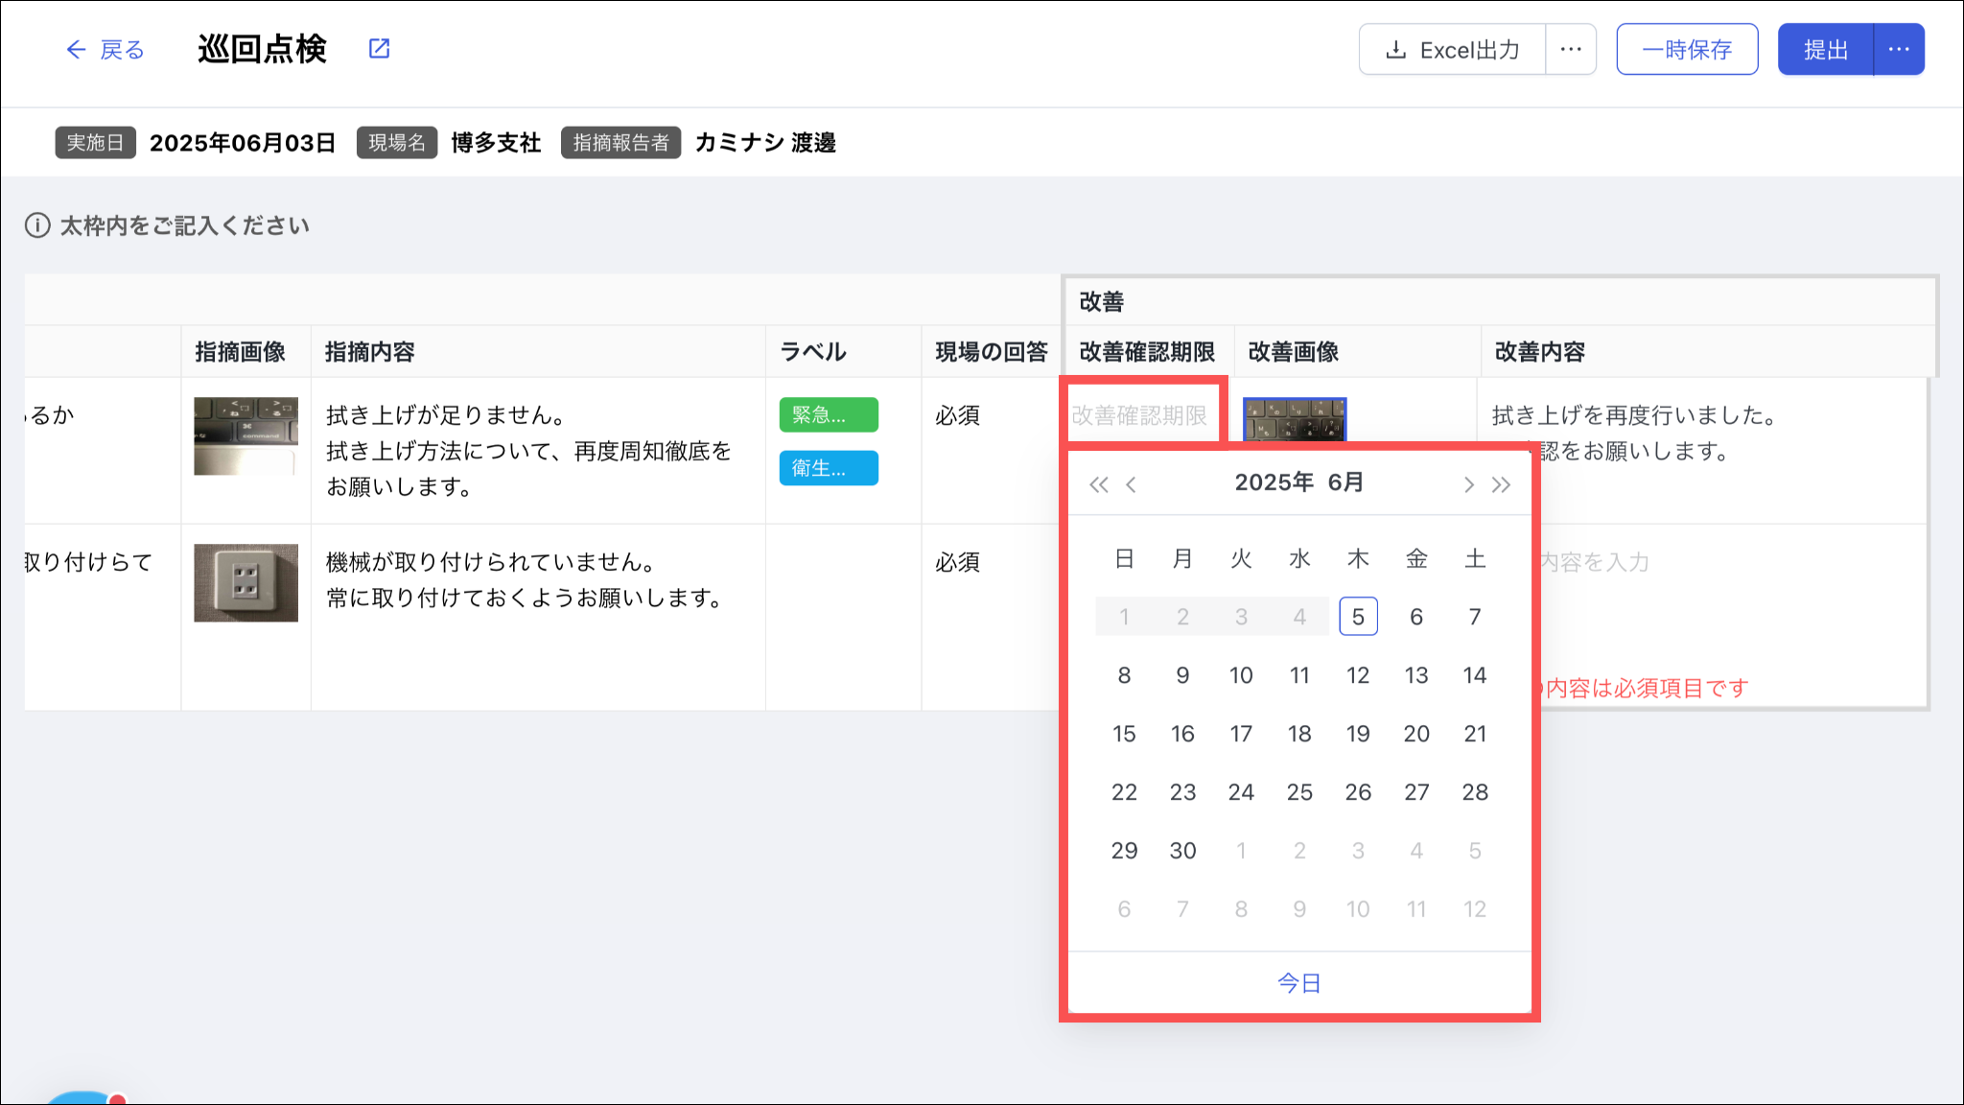
Task: Go to next month in calendar
Action: tap(1468, 484)
